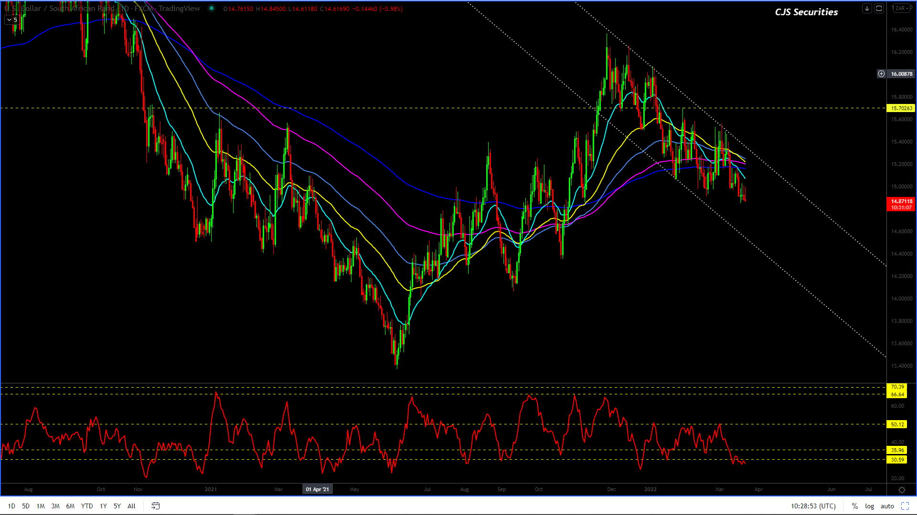
Task: Select the YTD date range
Action: pos(87,506)
